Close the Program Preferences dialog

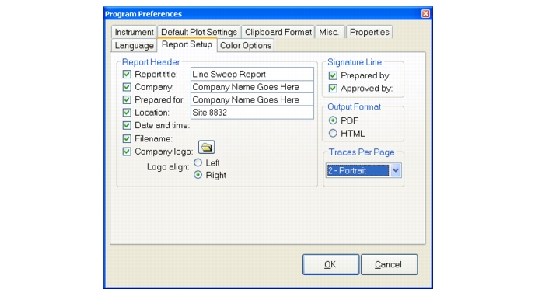click(425, 14)
